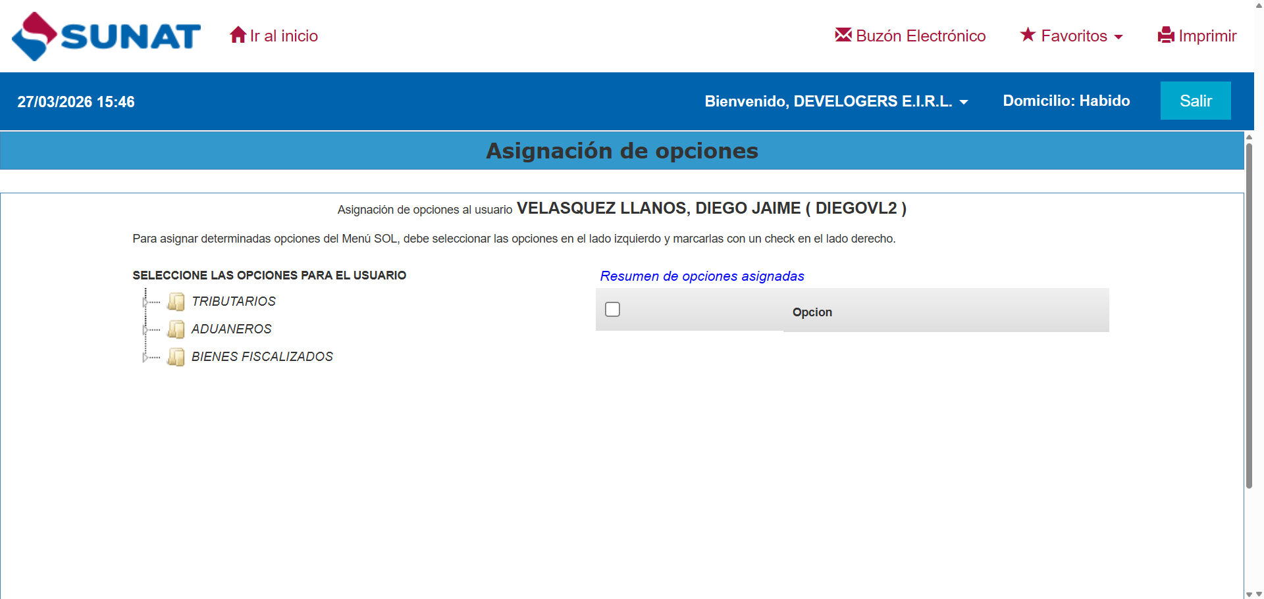Viewport: 1264px width, 599px height.
Task: Click the Imprimir printer icon
Action: (1166, 35)
